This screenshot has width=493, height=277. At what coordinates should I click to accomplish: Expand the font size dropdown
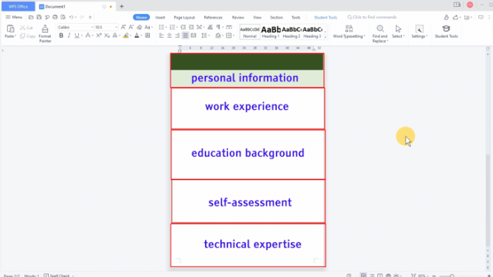pos(116,27)
